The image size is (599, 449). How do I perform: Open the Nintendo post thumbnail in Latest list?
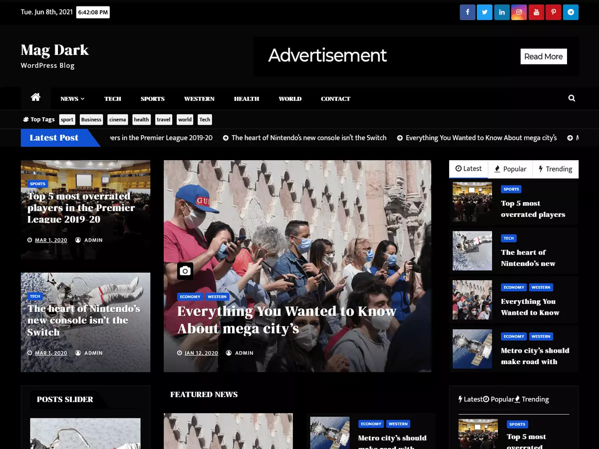[472, 251]
